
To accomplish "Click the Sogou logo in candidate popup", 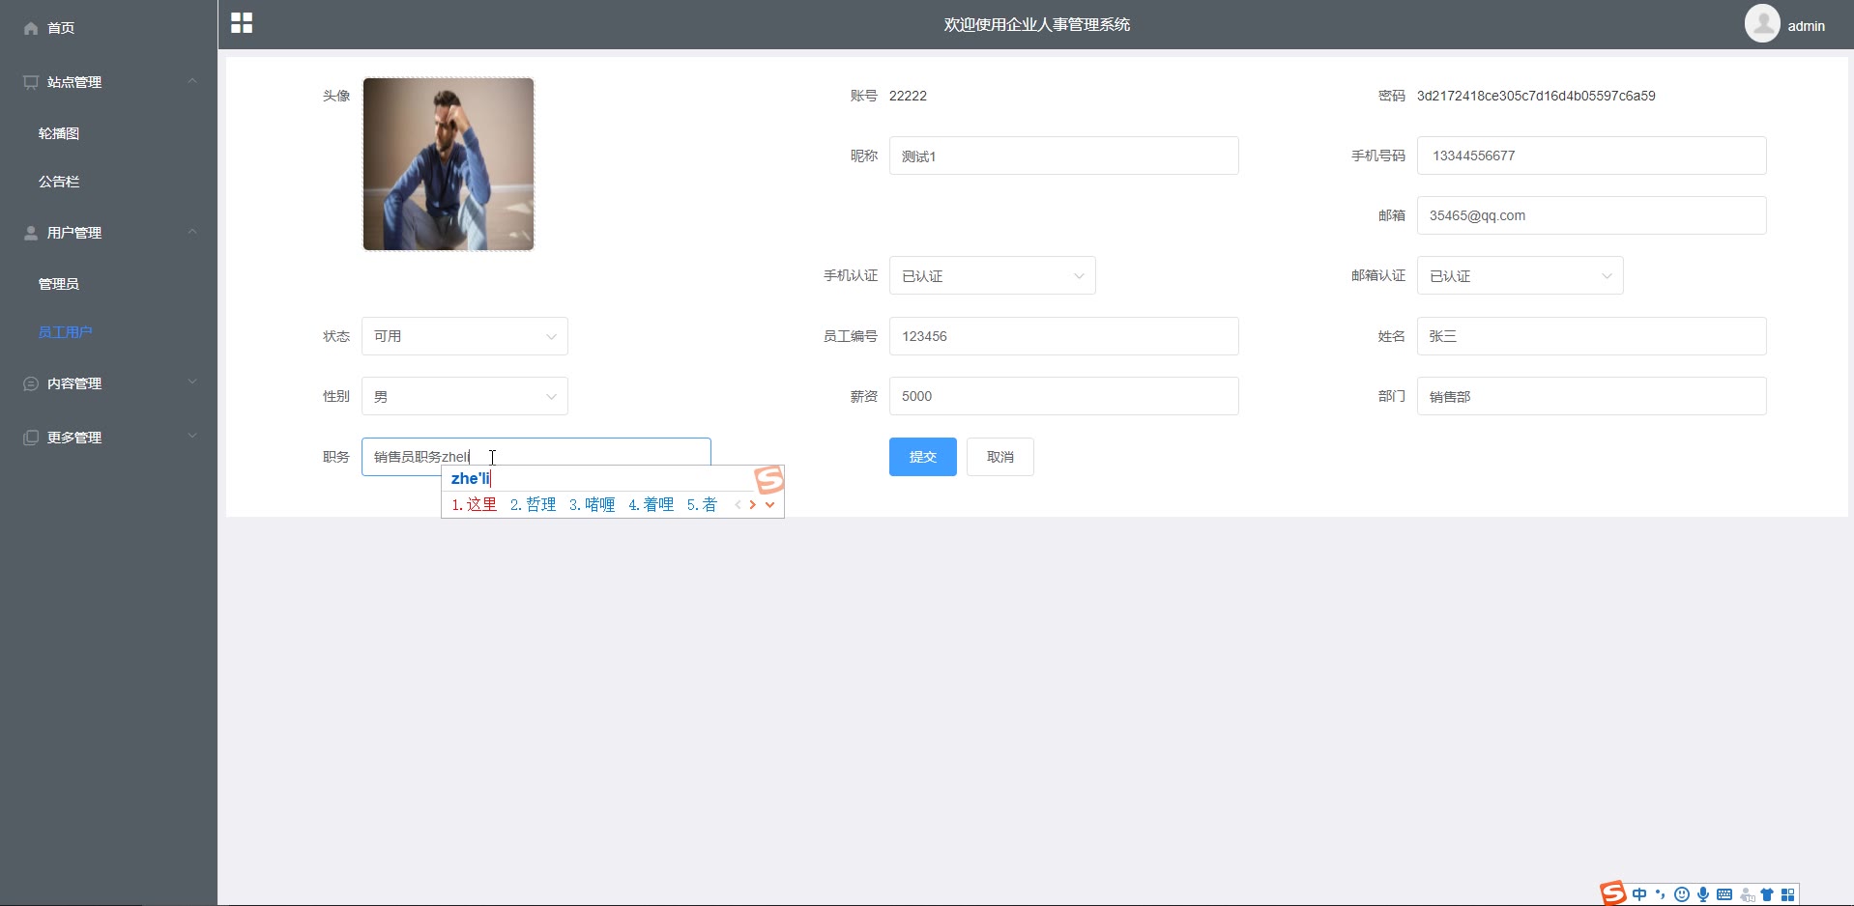I will click(769, 479).
